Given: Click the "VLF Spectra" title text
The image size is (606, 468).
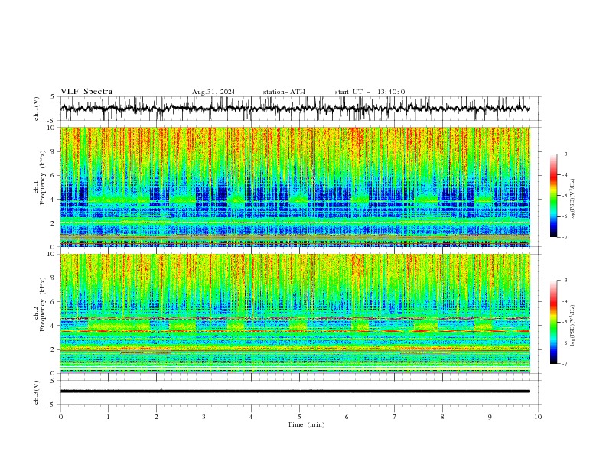Looking at the screenshot, I should coord(86,92).
